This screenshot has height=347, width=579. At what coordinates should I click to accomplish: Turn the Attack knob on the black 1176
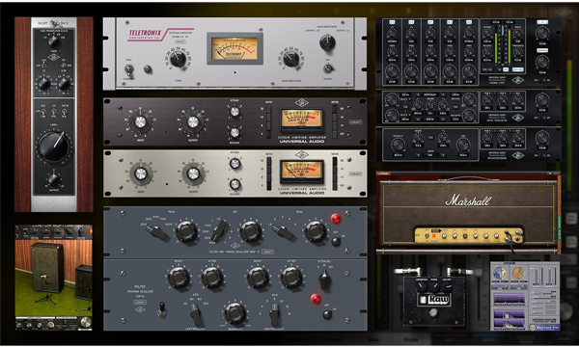click(x=234, y=112)
